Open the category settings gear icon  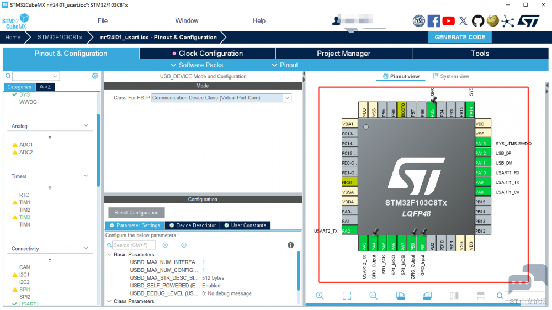95,76
